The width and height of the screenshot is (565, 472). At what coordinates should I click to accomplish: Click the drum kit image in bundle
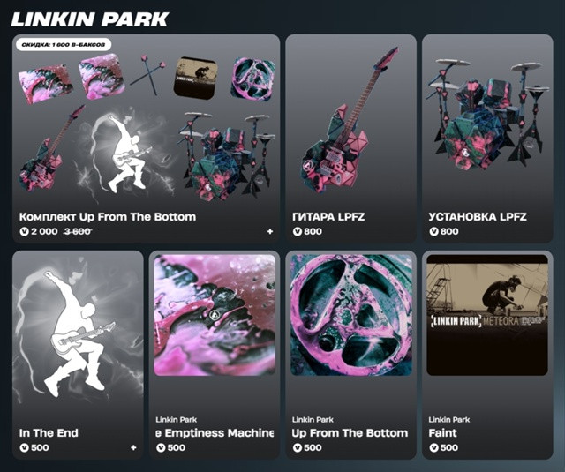click(x=226, y=155)
